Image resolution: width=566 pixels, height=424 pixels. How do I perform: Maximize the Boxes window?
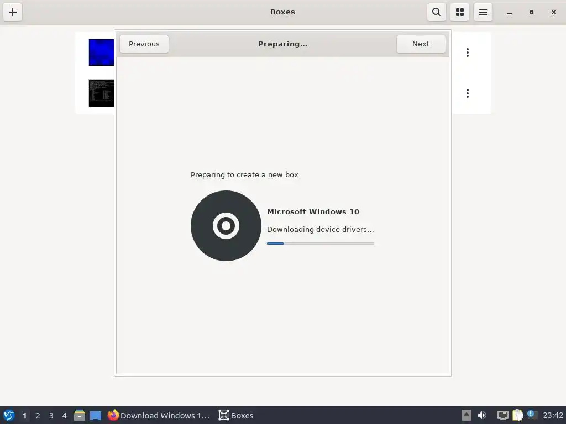[x=531, y=12]
